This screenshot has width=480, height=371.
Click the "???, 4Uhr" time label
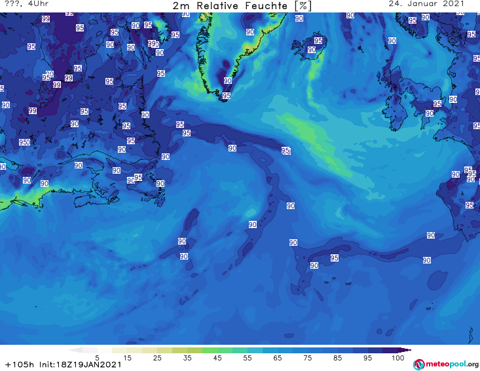pos(26,4)
